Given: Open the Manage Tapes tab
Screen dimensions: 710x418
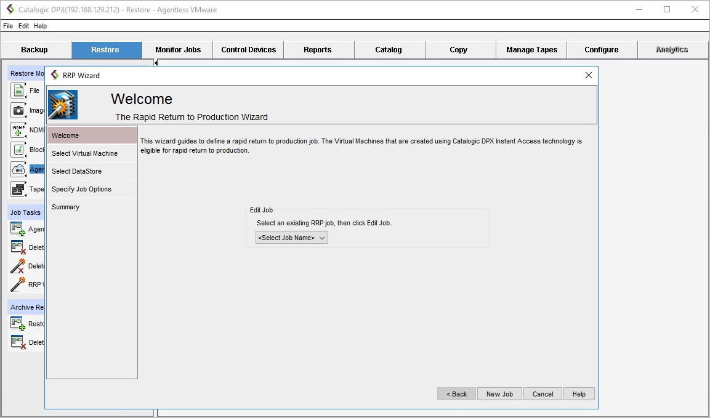Looking at the screenshot, I should pyautogui.click(x=531, y=50).
